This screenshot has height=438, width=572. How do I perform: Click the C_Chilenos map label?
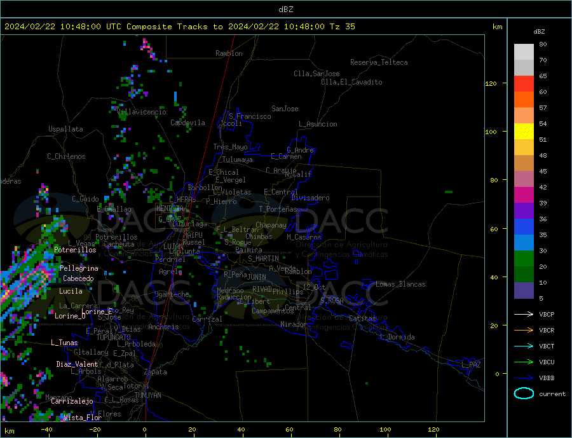click(66, 156)
